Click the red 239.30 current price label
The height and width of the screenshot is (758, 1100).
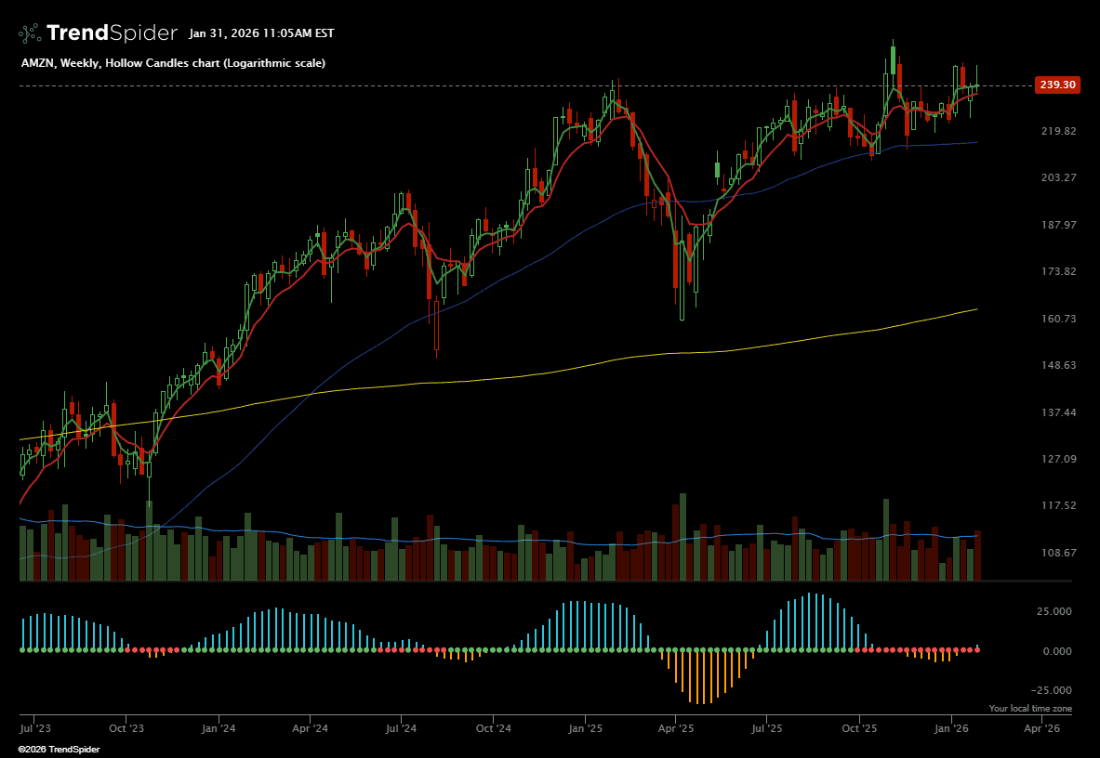pyautogui.click(x=1057, y=85)
